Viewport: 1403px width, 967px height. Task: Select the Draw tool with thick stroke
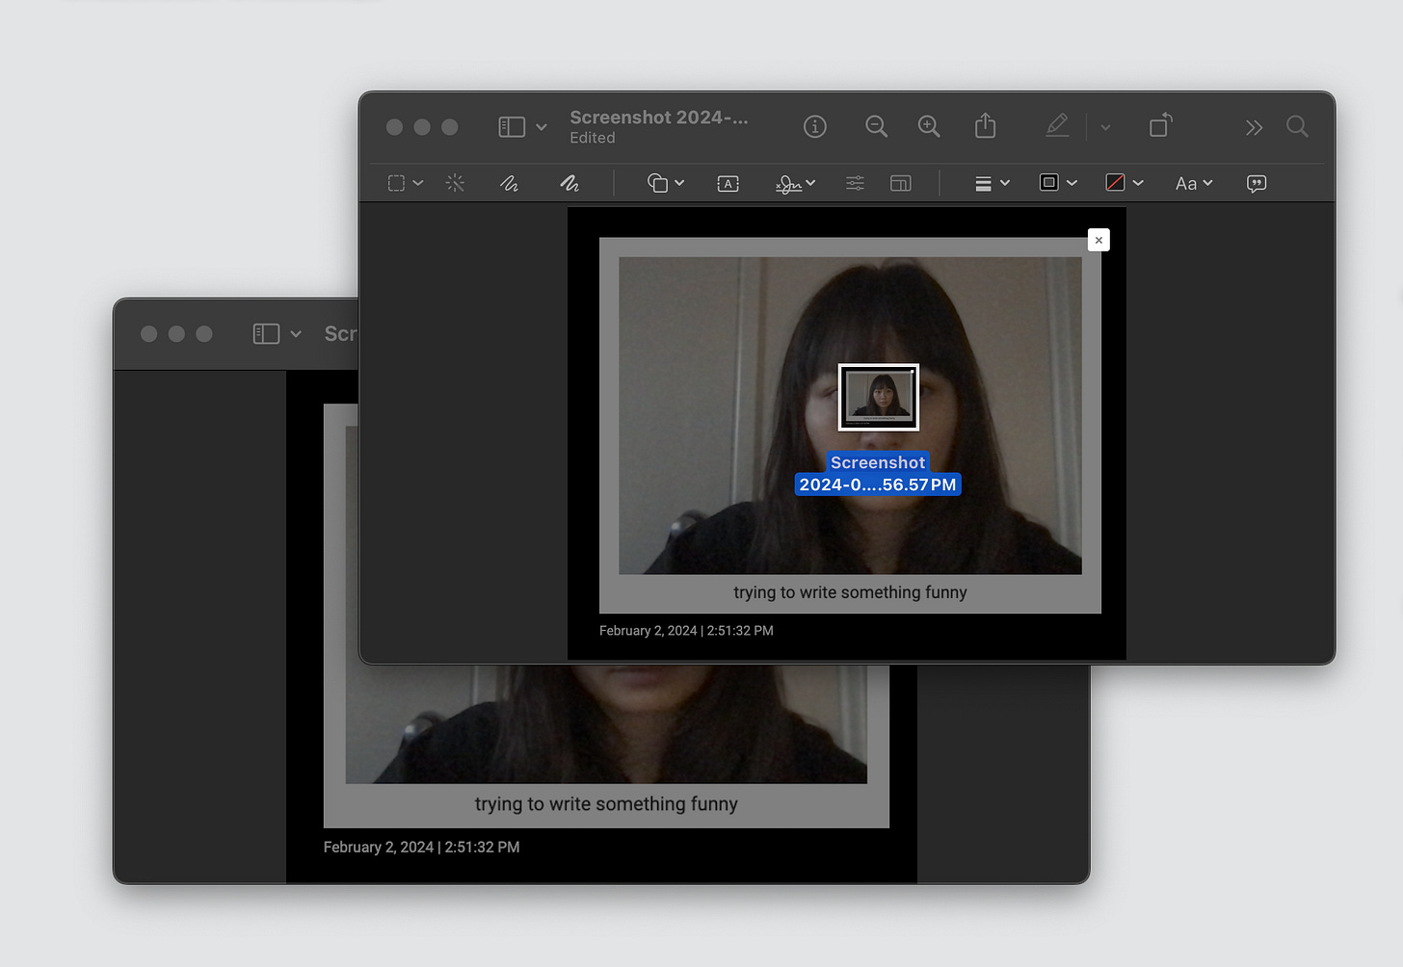569,183
